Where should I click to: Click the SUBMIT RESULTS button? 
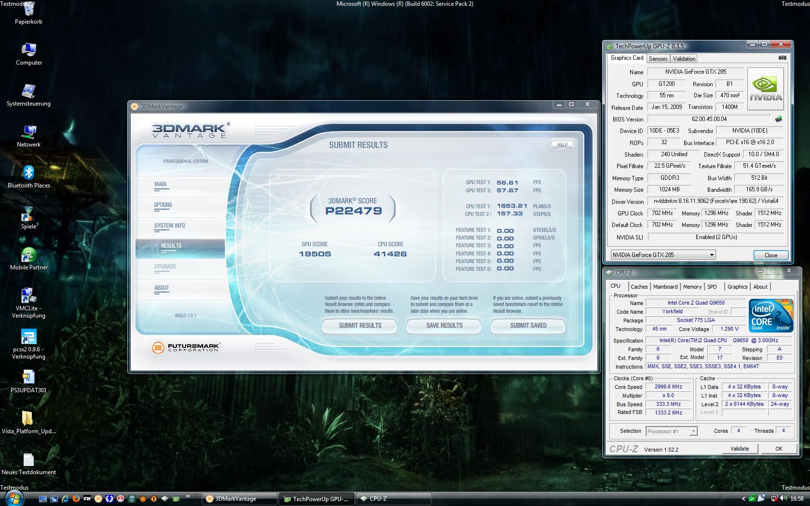coord(360,326)
